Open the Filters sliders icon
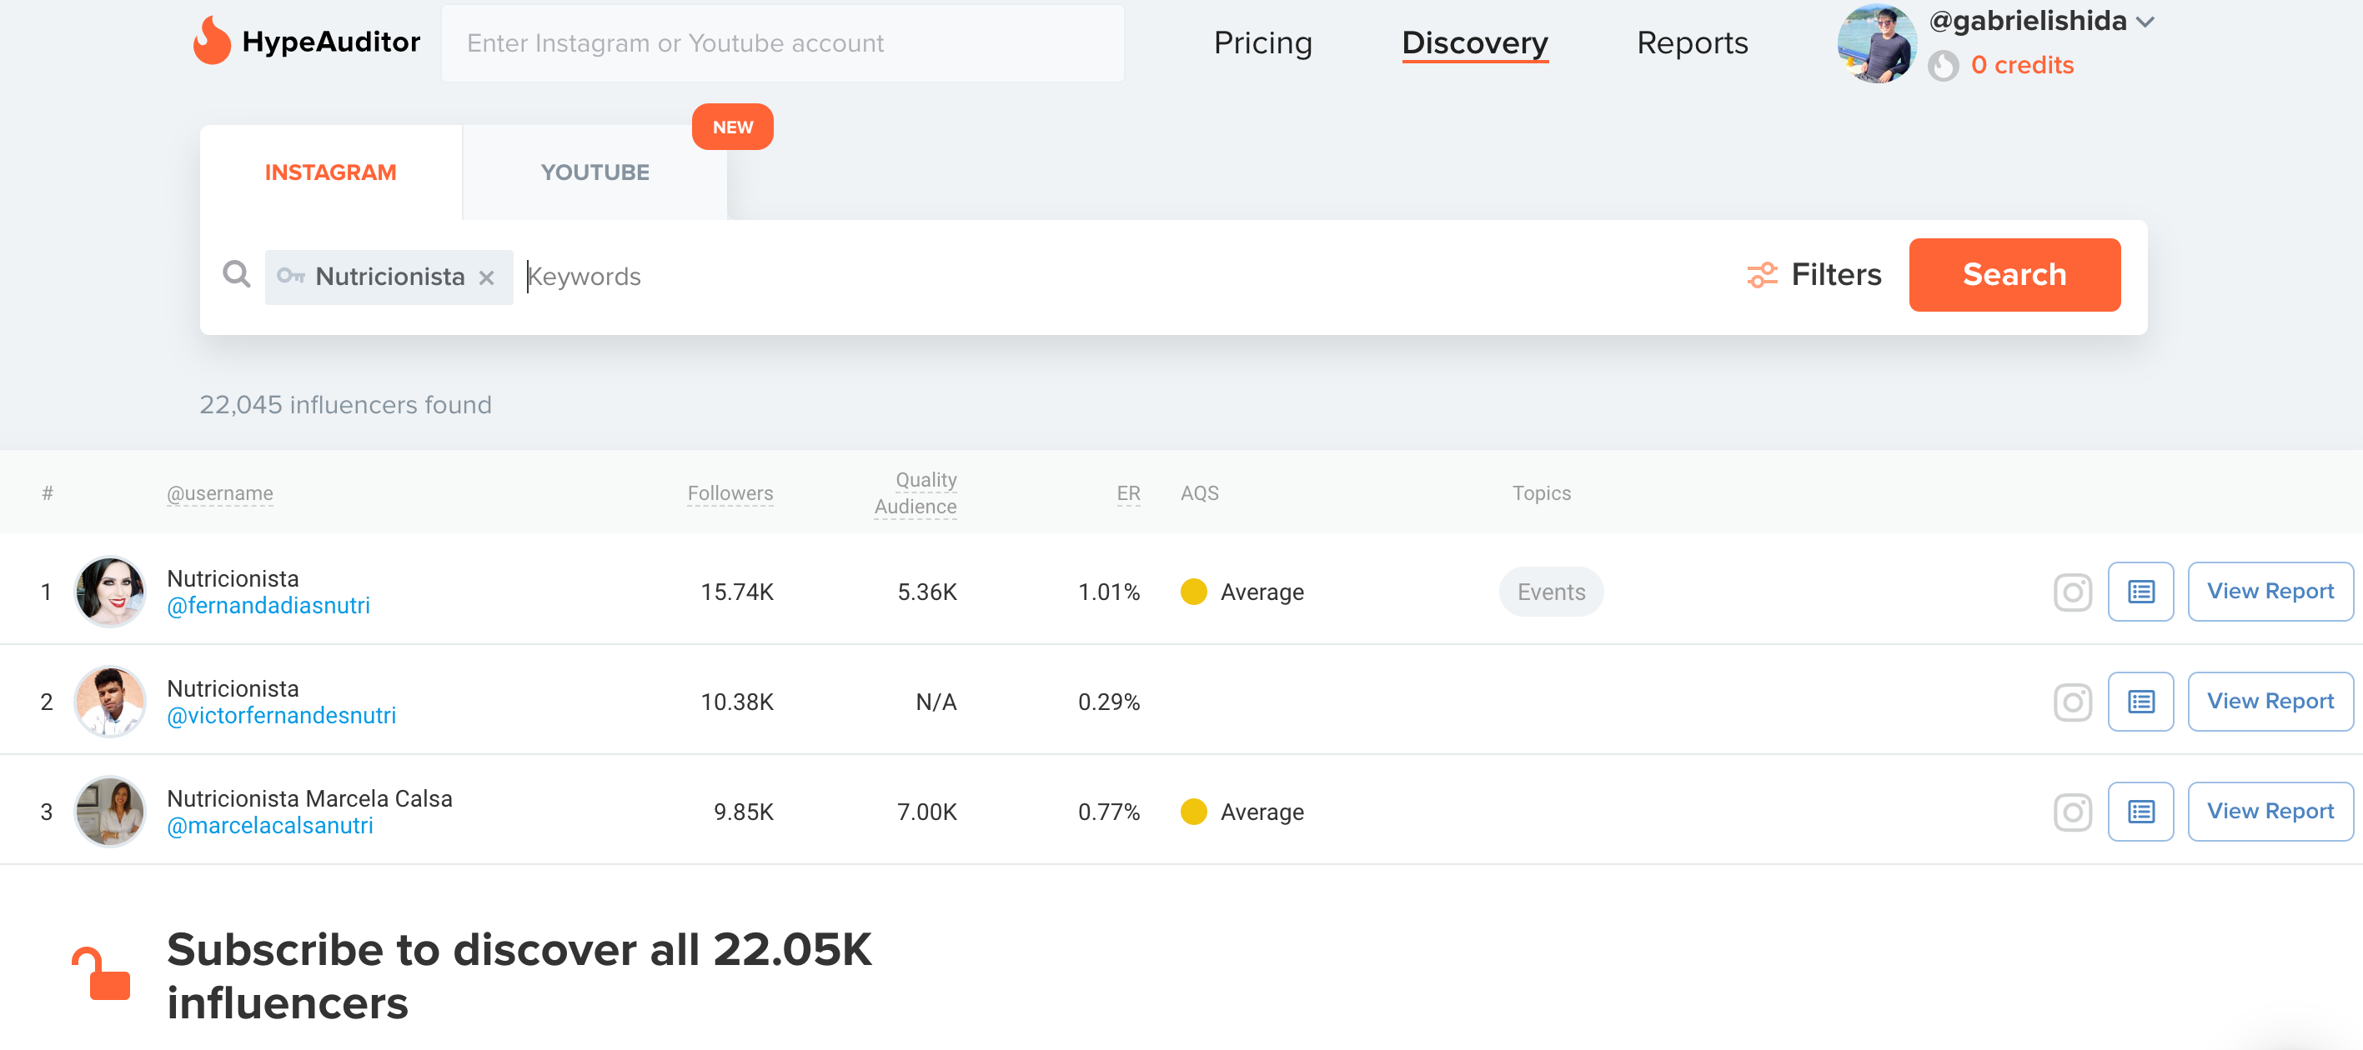Image resolution: width=2363 pixels, height=1050 pixels. 1761,274
